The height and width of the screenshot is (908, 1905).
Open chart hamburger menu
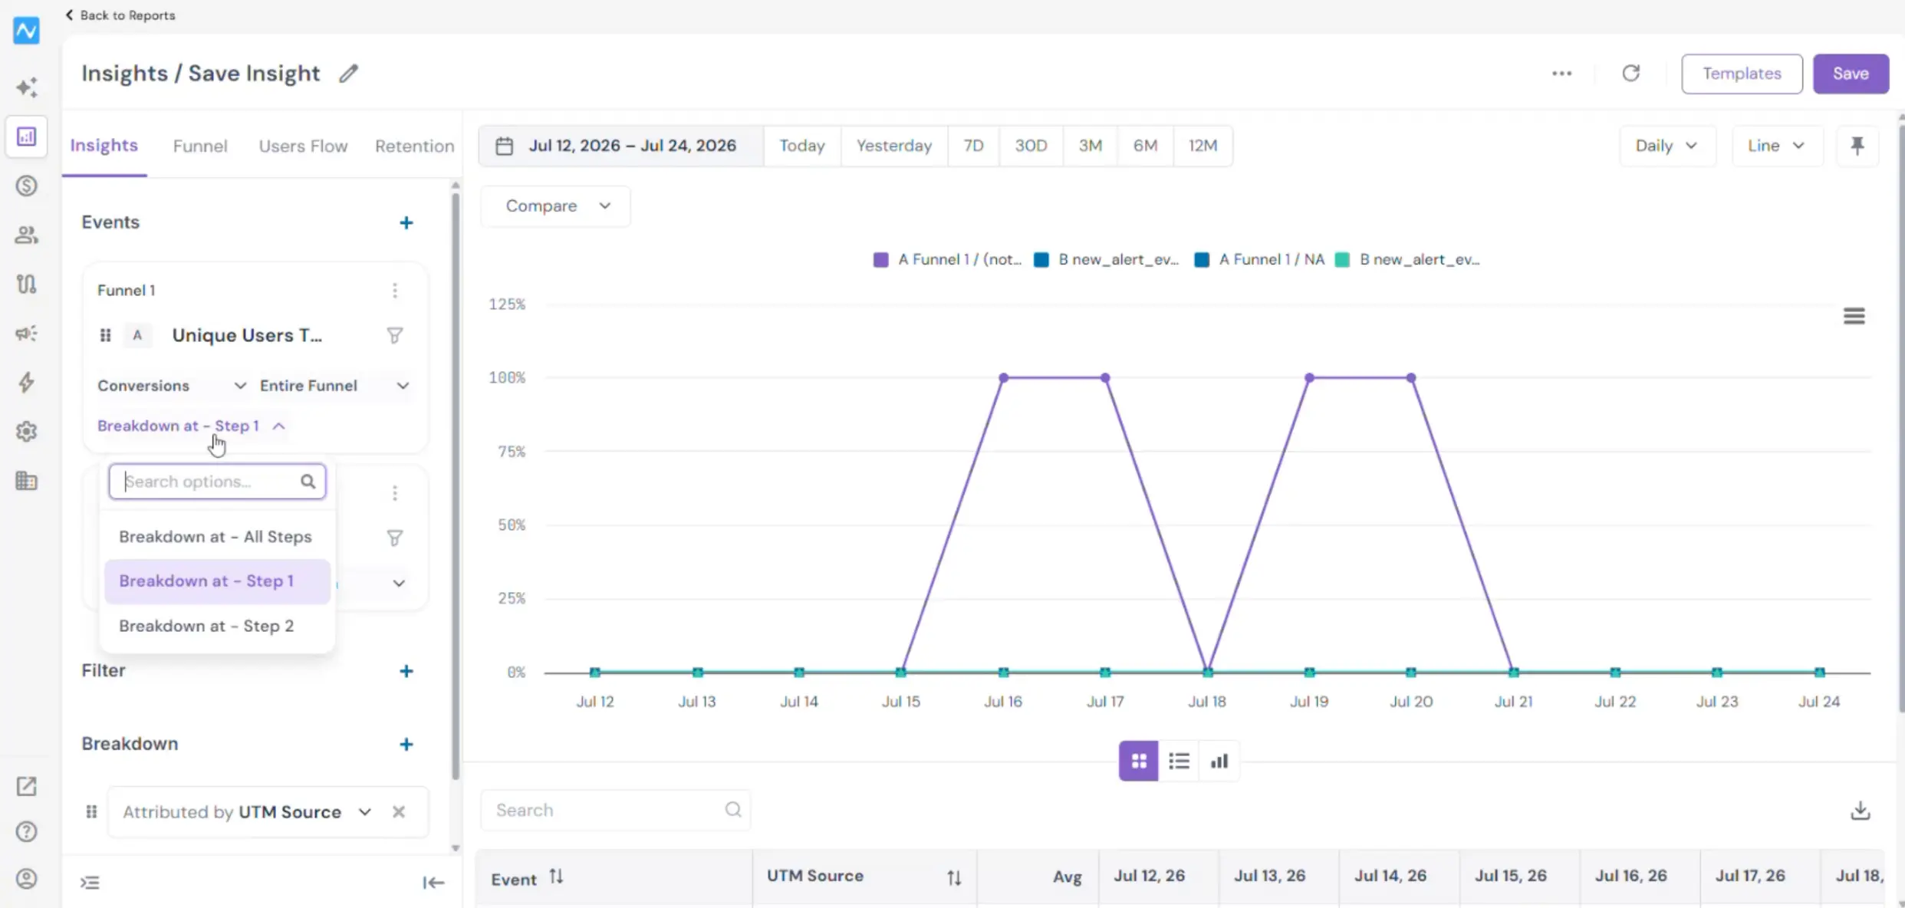[x=1854, y=316]
